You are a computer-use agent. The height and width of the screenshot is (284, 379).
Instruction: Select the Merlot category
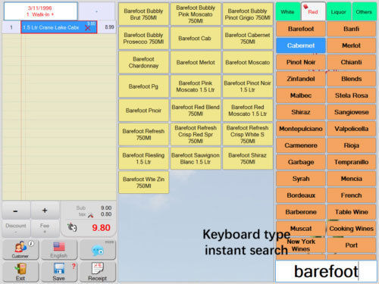[x=352, y=45]
